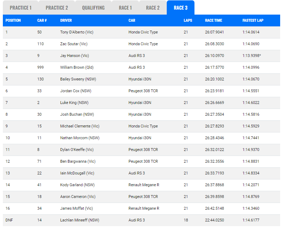The height and width of the screenshot is (230, 283).
Task: Click Kody Garland's Renault Megane R cell
Action: click(x=144, y=185)
